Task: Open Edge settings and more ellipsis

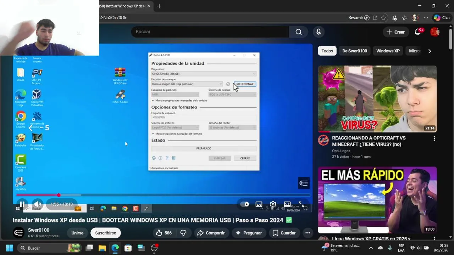Action: coord(425,18)
